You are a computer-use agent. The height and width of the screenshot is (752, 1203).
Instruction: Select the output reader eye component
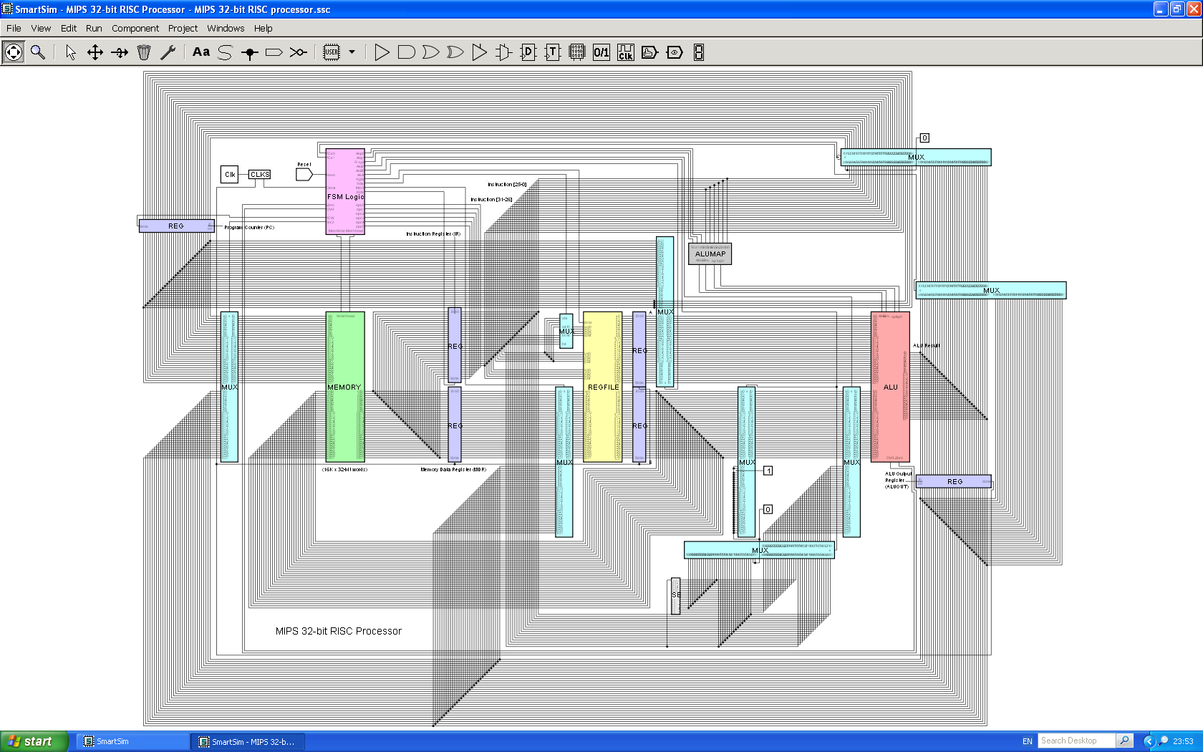click(675, 52)
